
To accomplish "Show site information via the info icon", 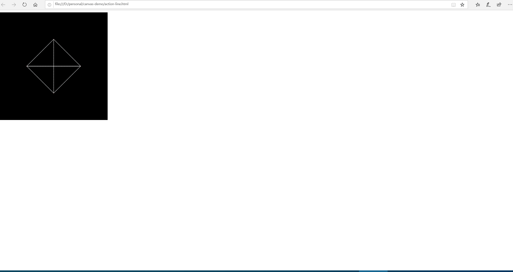I will point(49,5).
